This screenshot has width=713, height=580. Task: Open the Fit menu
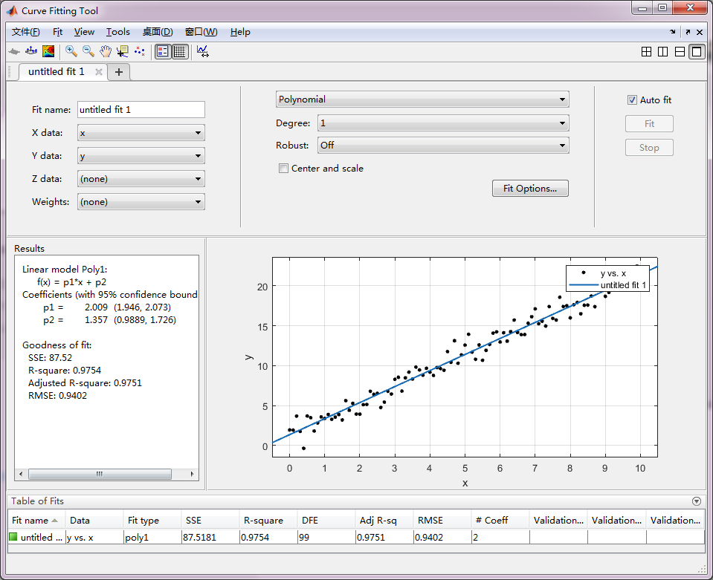tap(57, 32)
